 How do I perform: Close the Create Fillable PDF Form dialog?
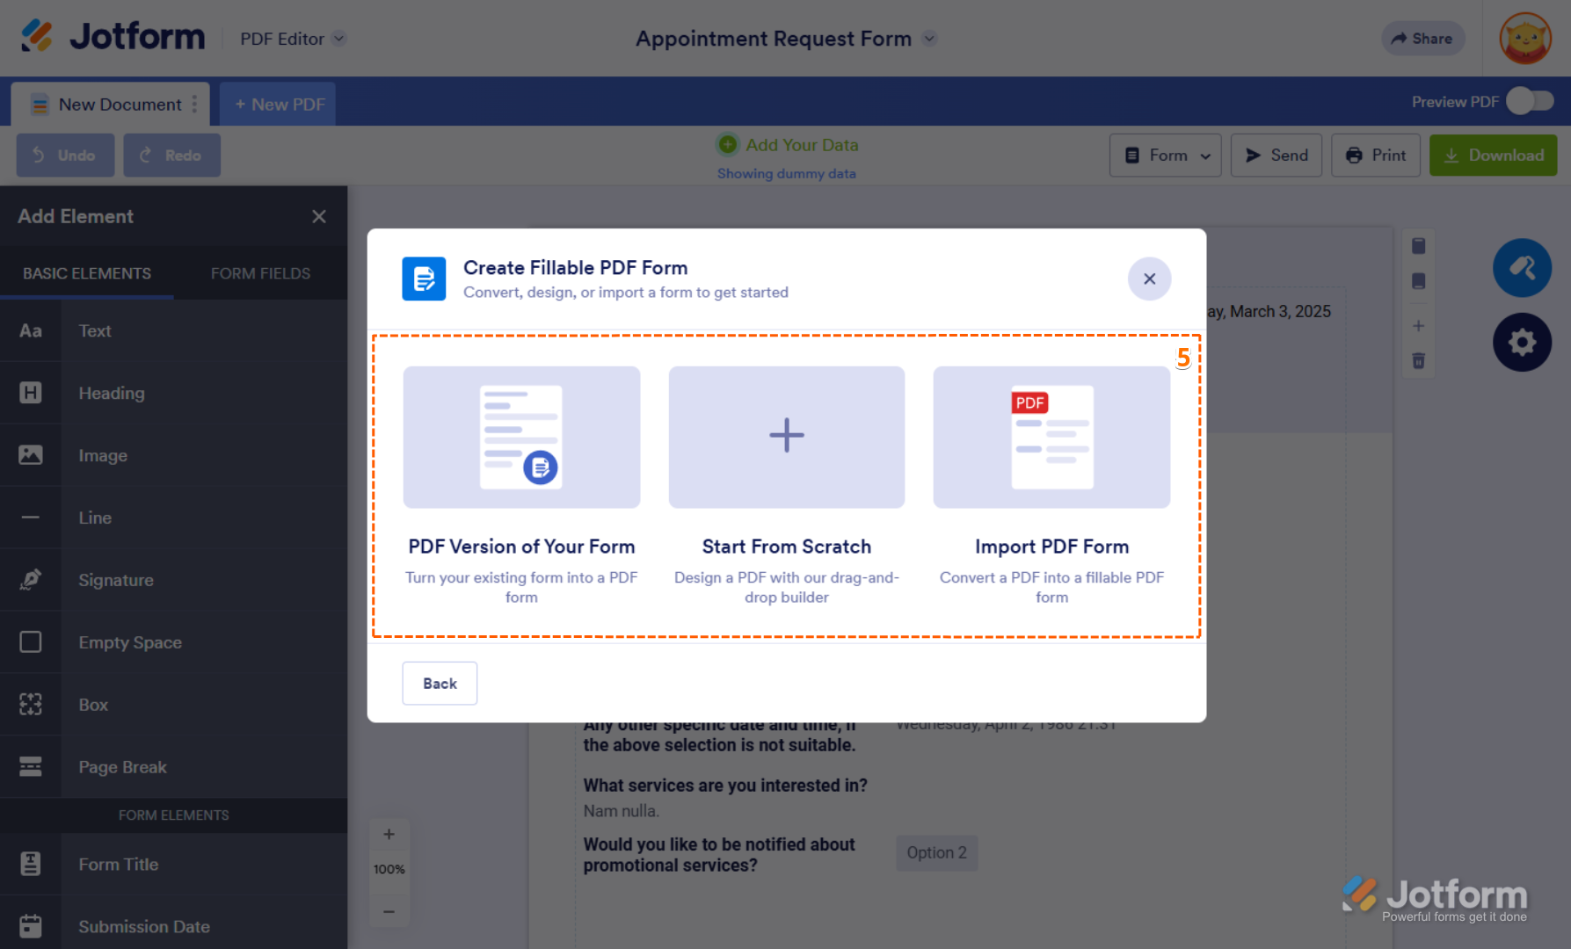point(1149,279)
